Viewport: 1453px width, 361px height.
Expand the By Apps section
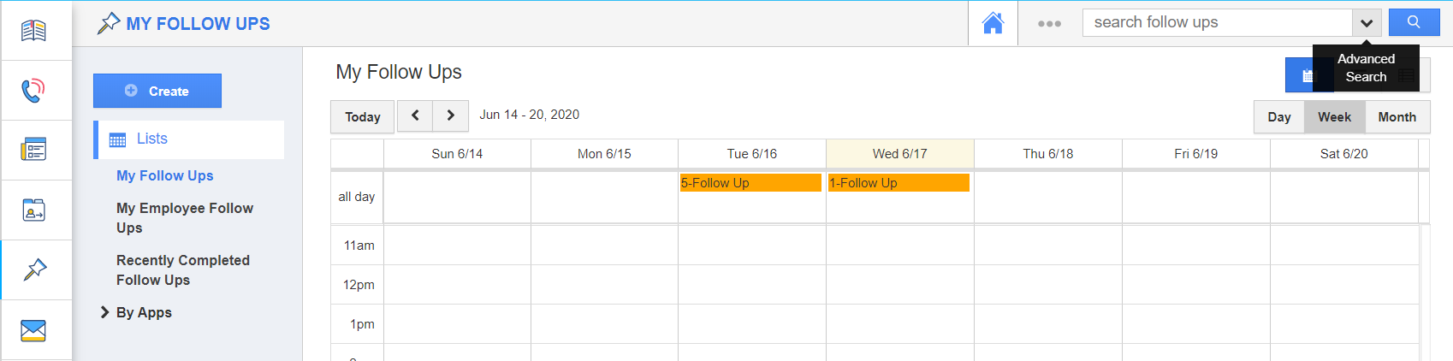(105, 312)
